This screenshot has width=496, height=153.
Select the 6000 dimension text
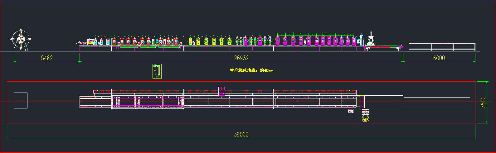coord(439,58)
